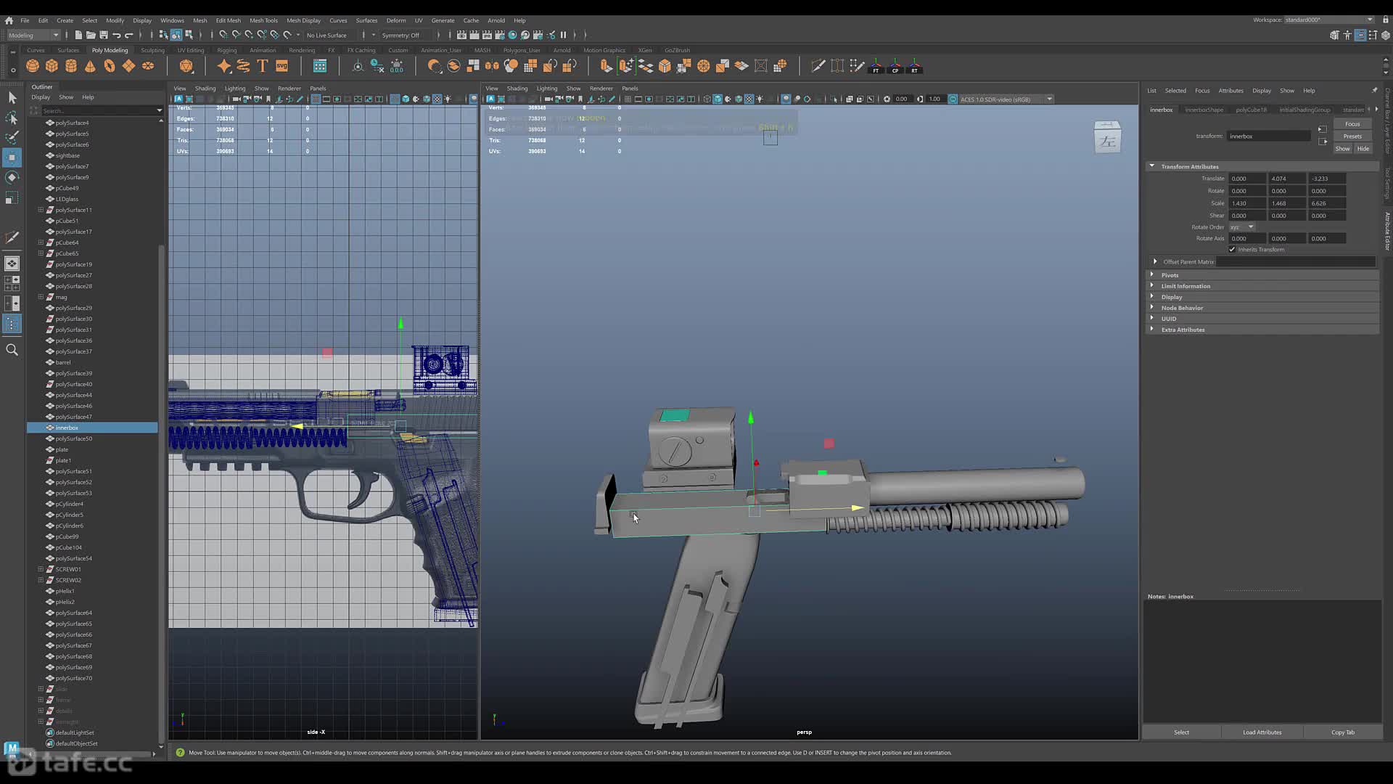Open the Modeling menu set dropdown
This screenshot has width=1393, height=784.
(33, 35)
